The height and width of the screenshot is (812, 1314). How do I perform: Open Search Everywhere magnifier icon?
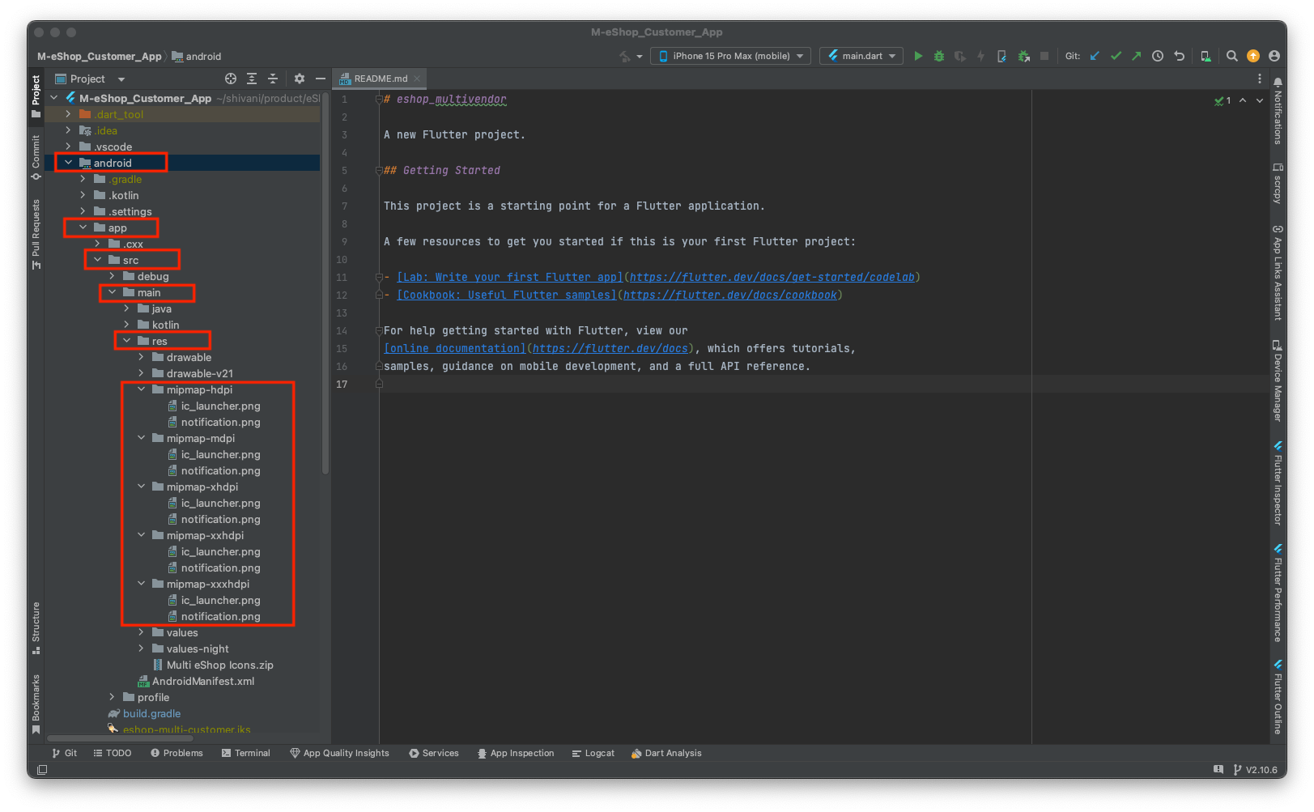[x=1231, y=56]
